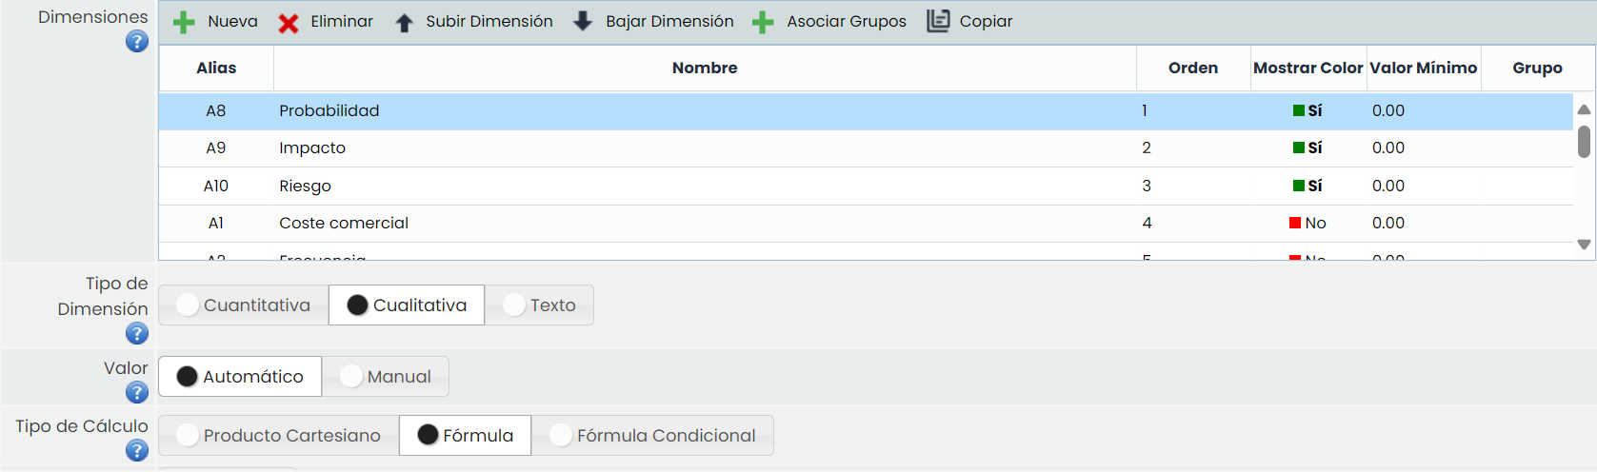
Task: Choose Fórmula Condicional calculation type
Action: pos(652,436)
